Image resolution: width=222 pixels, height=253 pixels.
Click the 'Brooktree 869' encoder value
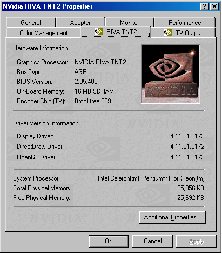pyautogui.click(x=93, y=101)
